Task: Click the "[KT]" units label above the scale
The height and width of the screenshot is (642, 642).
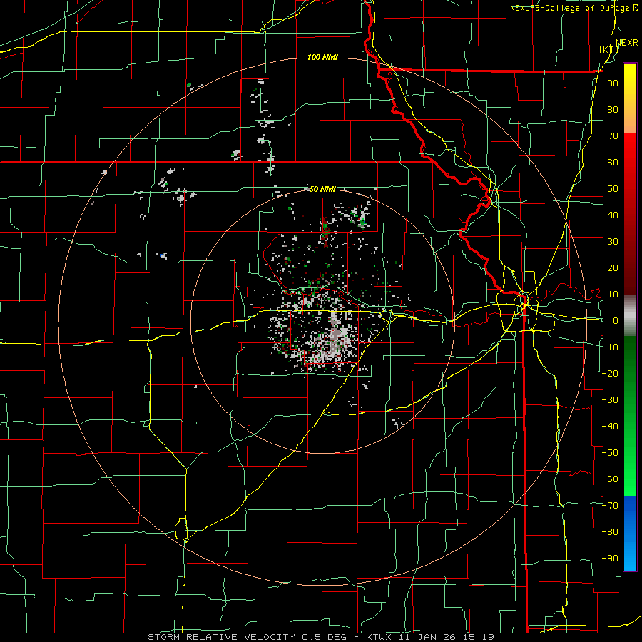Action: pyautogui.click(x=609, y=49)
